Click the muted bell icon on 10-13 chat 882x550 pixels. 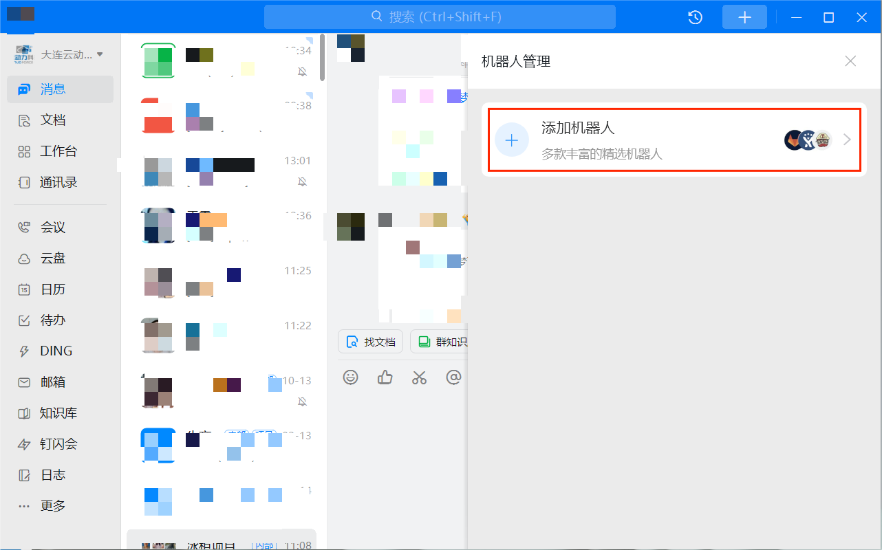click(302, 401)
